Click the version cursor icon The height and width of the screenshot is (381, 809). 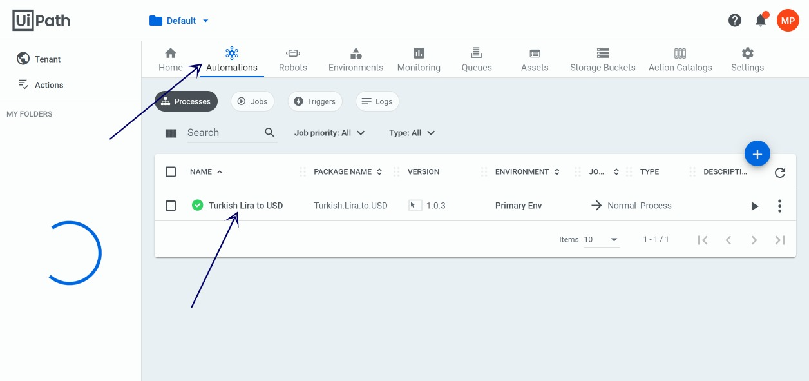coord(415,205)
